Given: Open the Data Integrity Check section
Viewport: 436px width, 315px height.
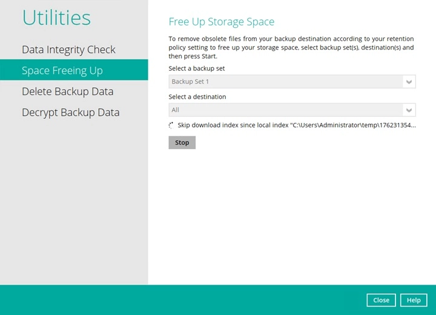Looking at the screenshot, I should tap(68, 50).
